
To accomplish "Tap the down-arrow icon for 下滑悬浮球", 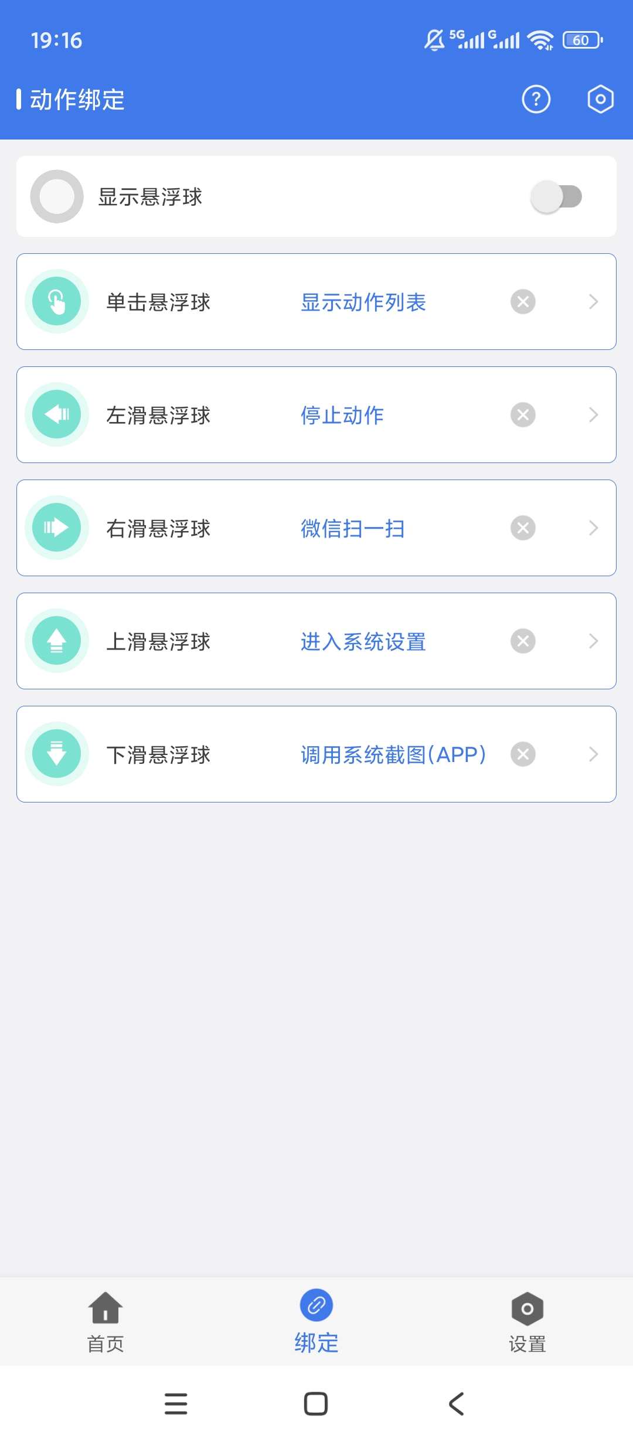I will 57,754.
